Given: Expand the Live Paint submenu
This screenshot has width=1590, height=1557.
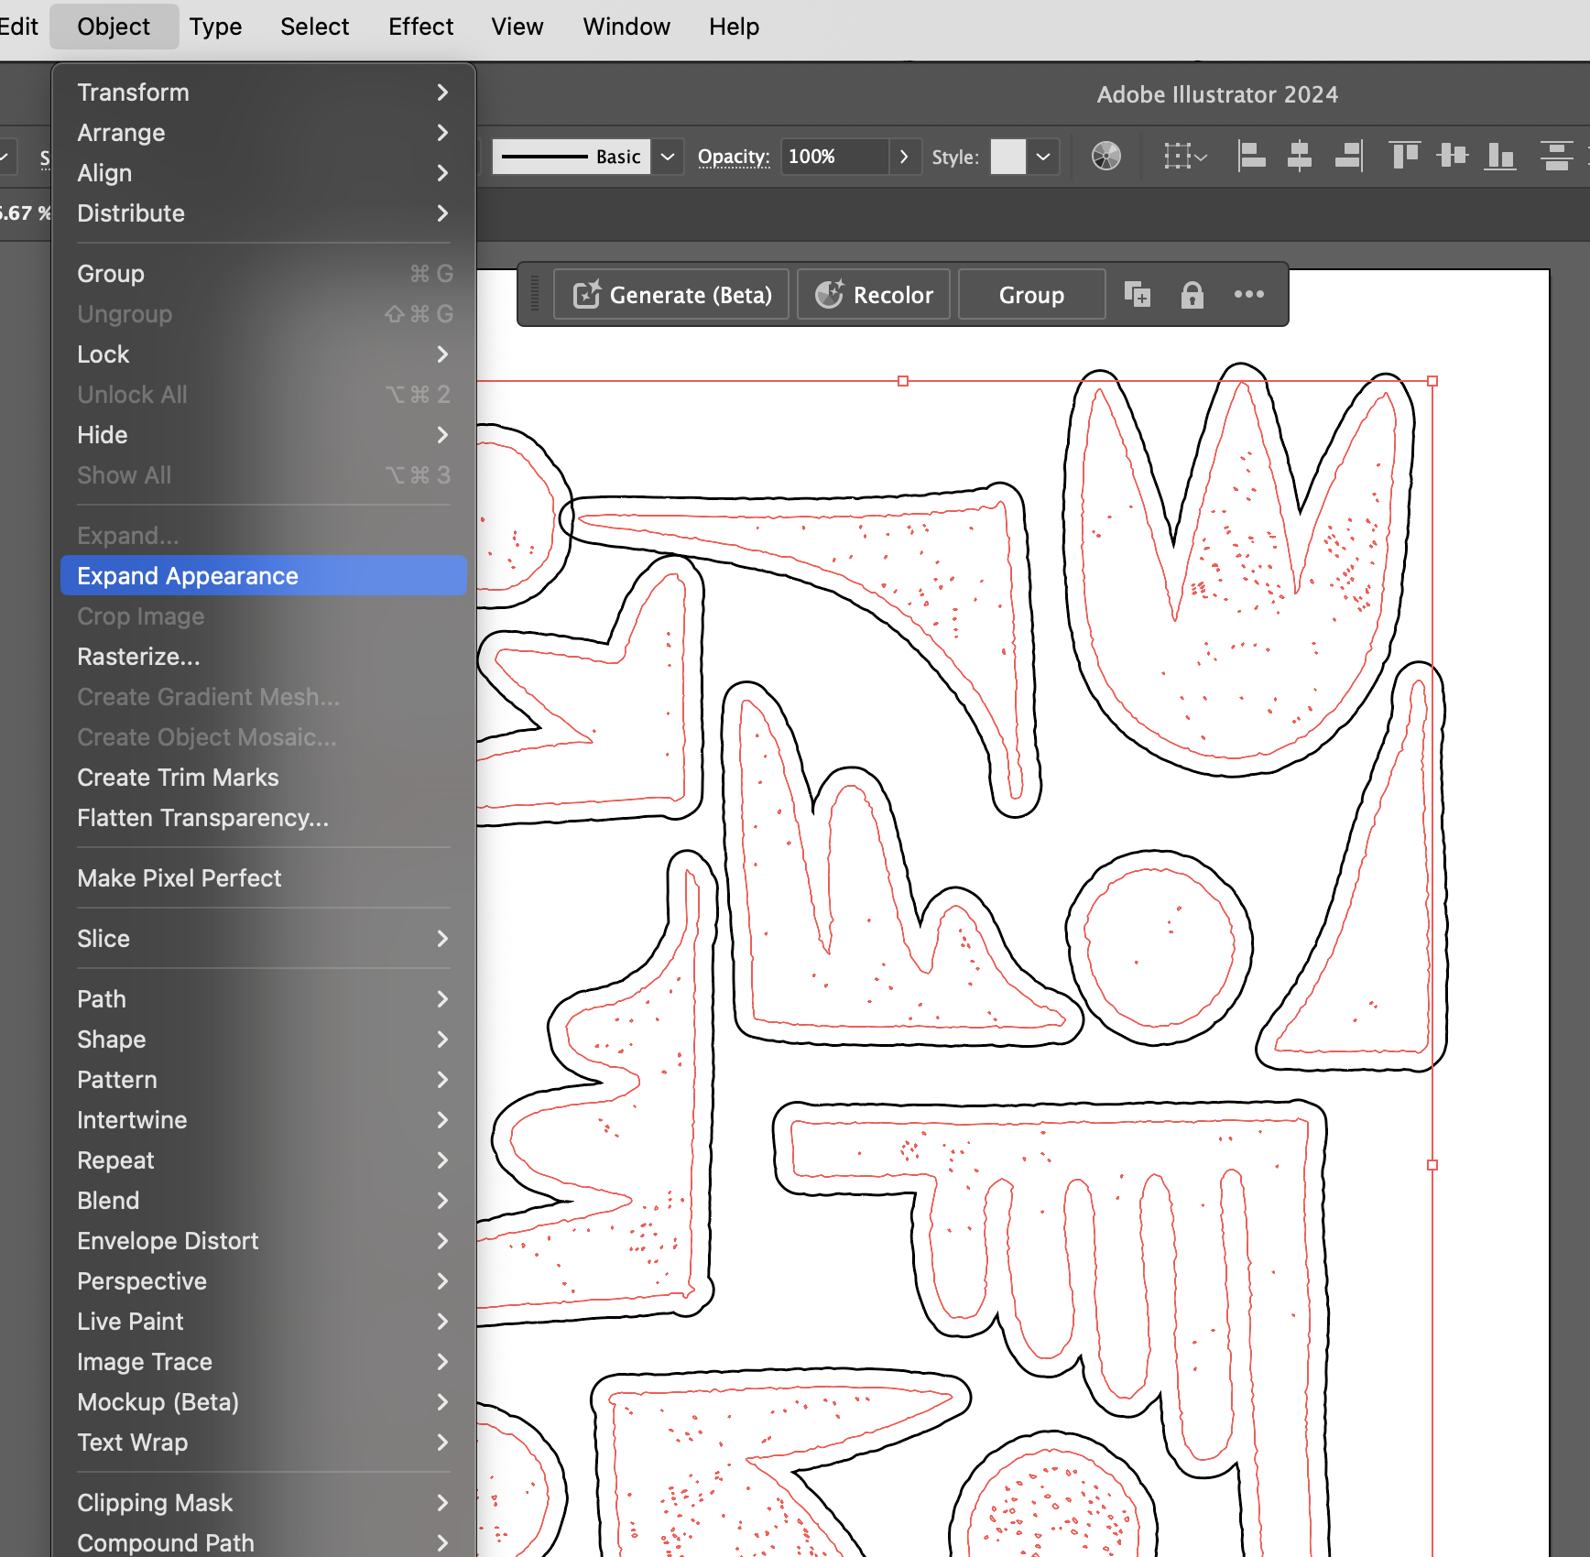Looking at the screenshot, I should point(264,1322).
